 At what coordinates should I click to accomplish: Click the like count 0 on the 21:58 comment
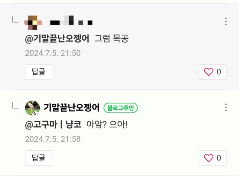tap(219, 158)
